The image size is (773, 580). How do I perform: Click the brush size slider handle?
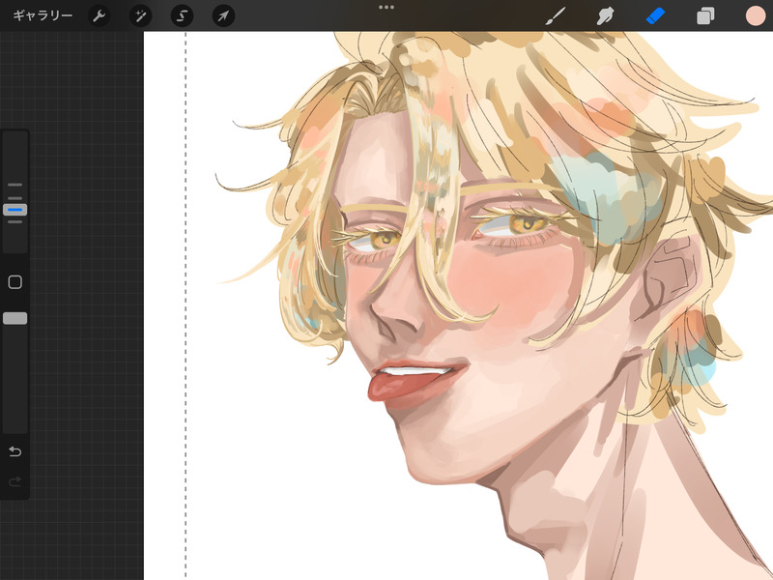pyautogui.click(x=15, y=210)
